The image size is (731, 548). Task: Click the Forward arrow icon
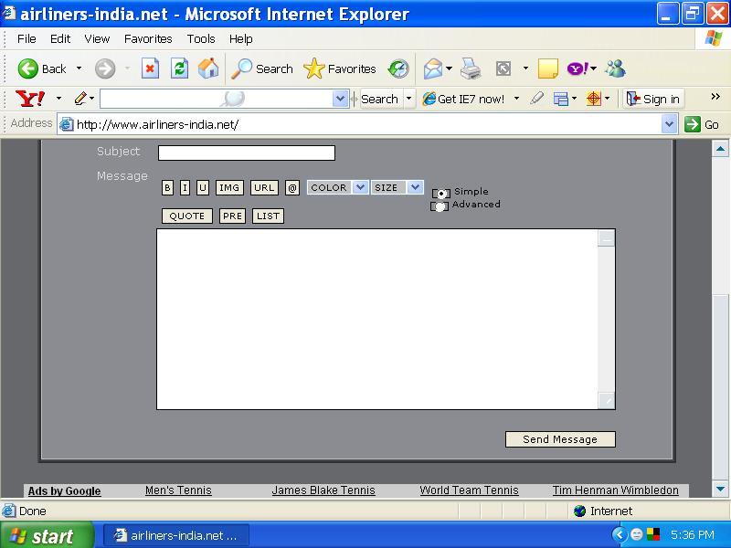[x=105, y=69]
